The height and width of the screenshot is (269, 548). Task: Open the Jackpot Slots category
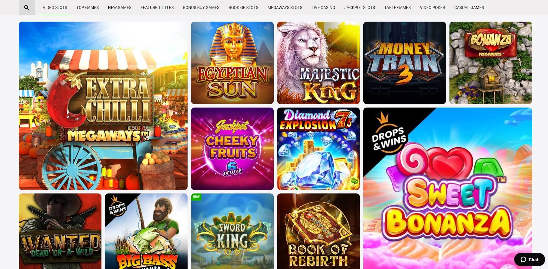click(x=360, y=7)
